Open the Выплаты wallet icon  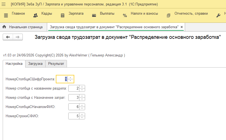point(94,15)
